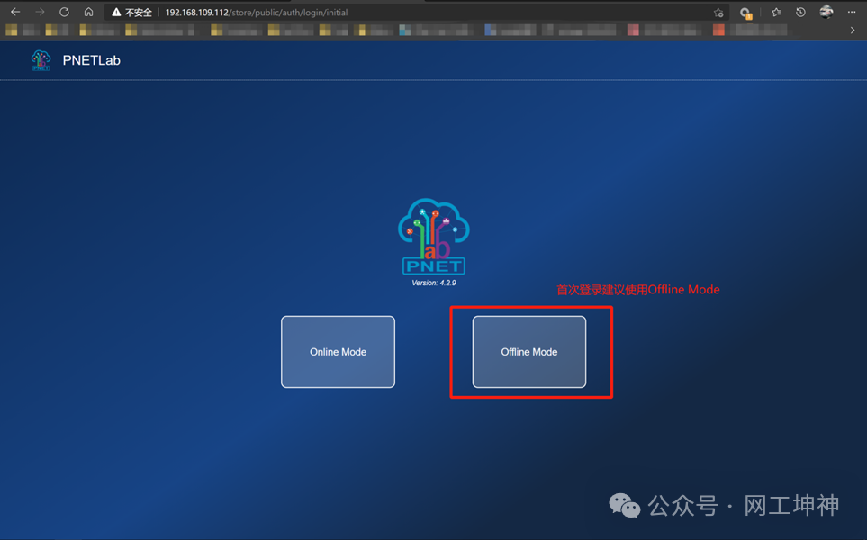Open the user profile avatar
Image resolution: width=867 pixels, height=540 pixels.
[x=826, y=12]
